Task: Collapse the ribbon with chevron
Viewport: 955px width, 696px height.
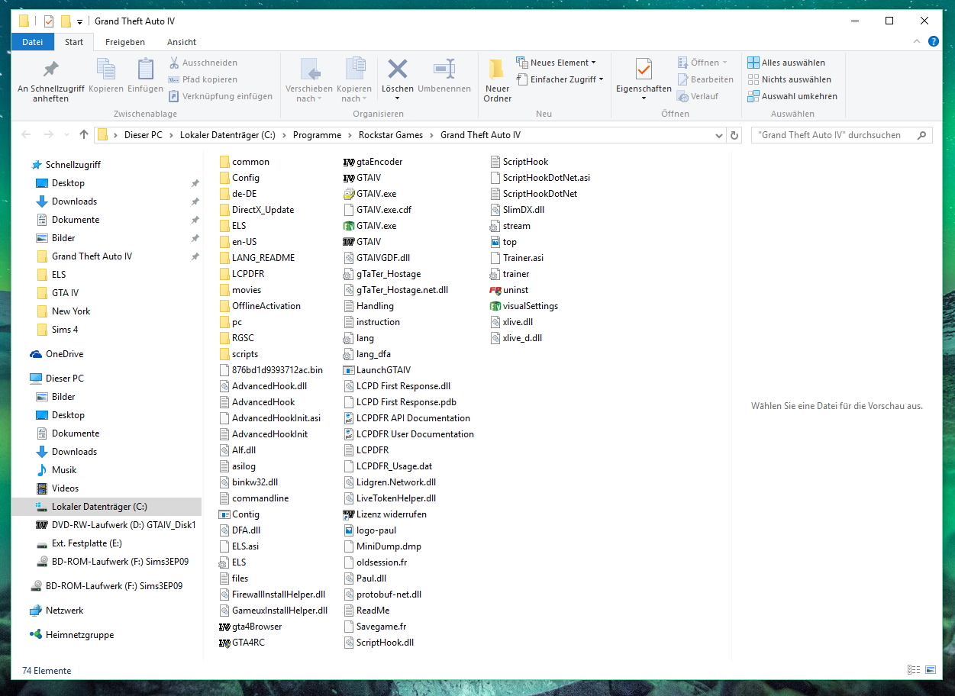Action: (x=918, y=41)
